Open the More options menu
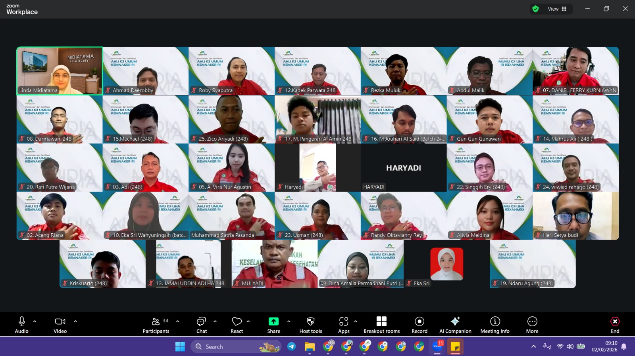The height and width of the screenshot is (356, 635). (532, 325)
